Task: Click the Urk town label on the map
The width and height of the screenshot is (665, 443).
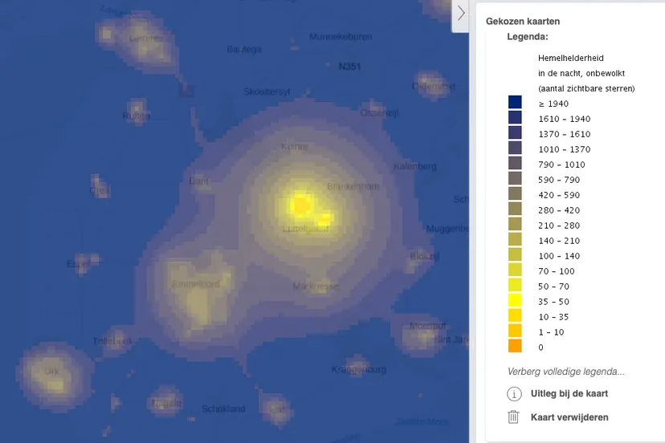Action: point(51,372)
